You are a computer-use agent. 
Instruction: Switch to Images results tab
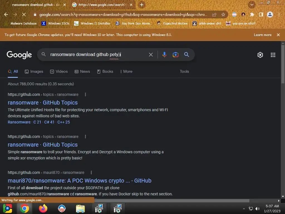(x=34, y=72)
